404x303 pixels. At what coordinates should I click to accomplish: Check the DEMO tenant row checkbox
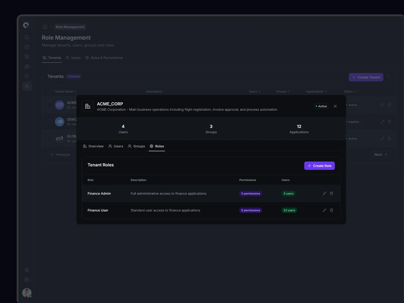coord(50,122)
